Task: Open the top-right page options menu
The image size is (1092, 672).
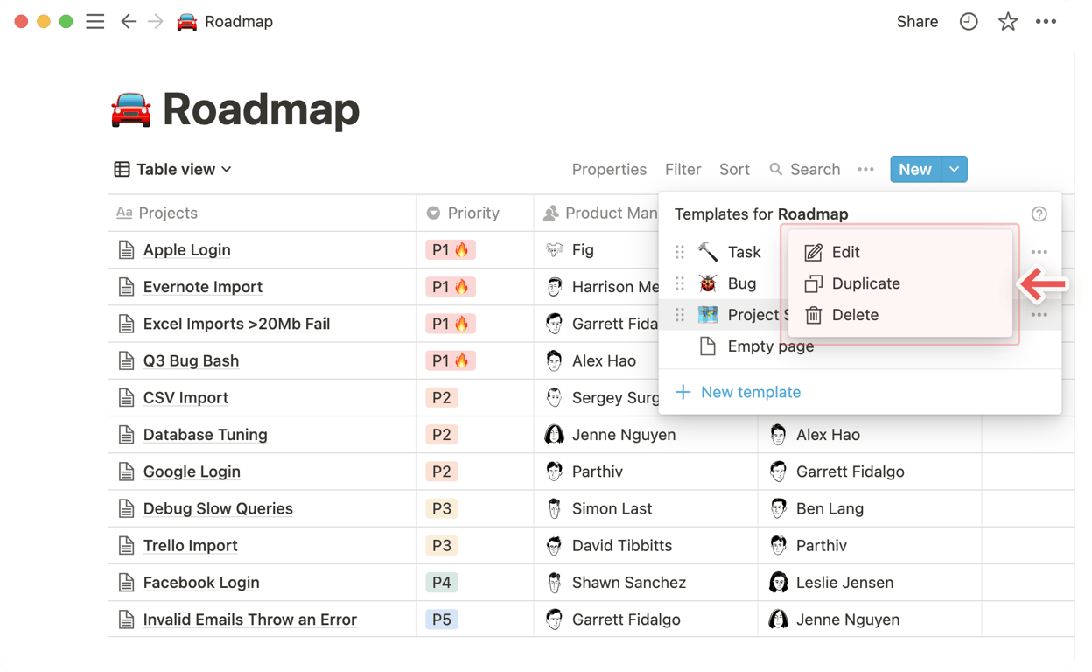Action: (1046, 22)
